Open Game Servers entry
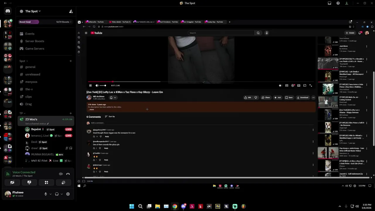The width and height of the screenshot is (375, 211). [x=46, y=48]
